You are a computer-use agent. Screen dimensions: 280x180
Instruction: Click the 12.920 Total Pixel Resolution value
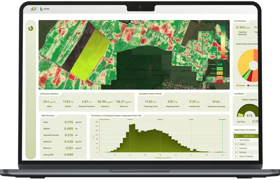pos(243,27)
